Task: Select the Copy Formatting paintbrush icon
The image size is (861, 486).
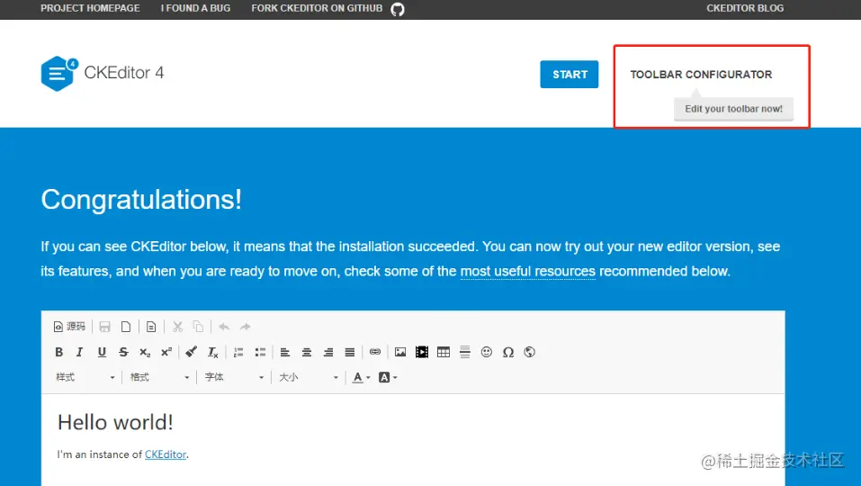Action: point(191,352)
